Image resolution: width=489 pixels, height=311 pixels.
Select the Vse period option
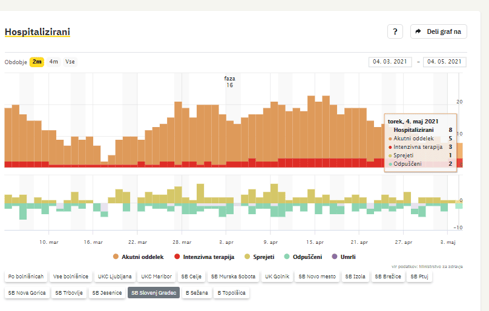point(70,62)
